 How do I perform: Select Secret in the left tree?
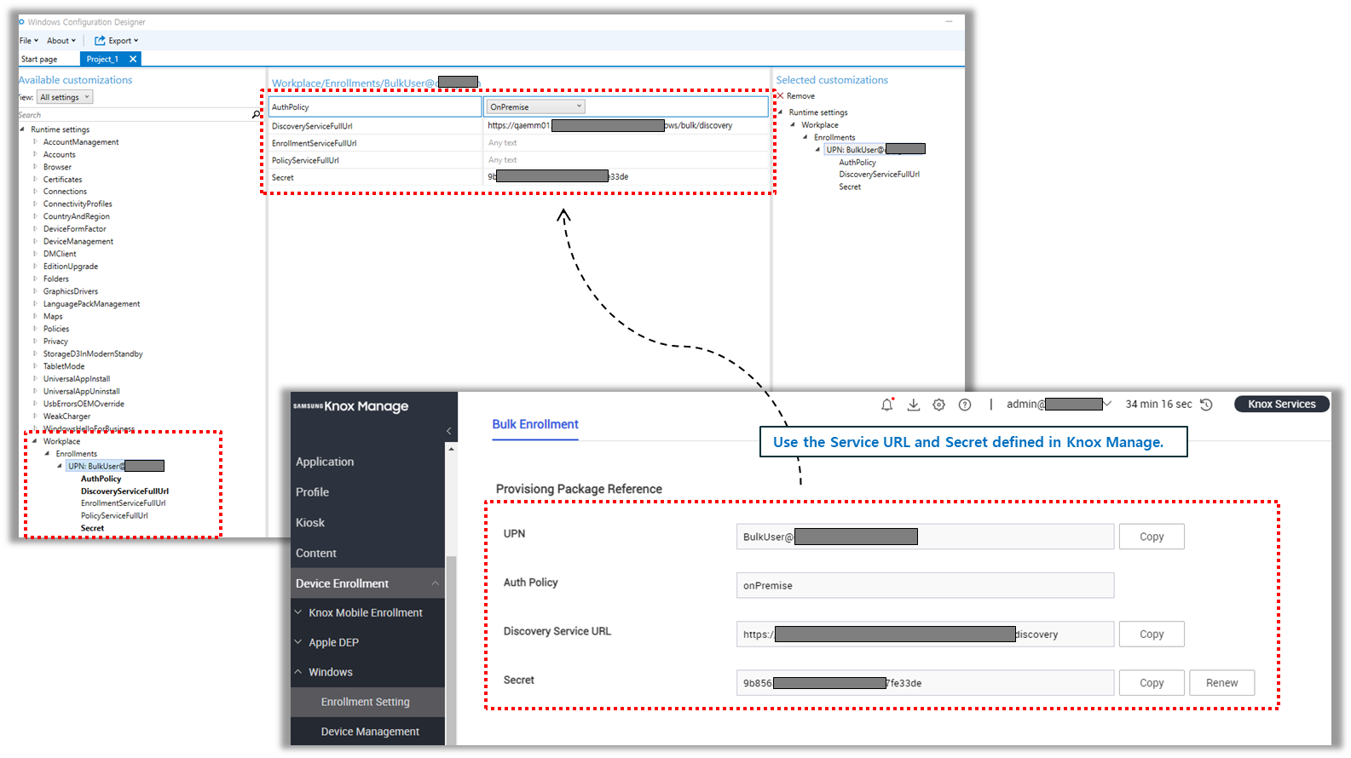pyautogui.click(x=92, y=528)
